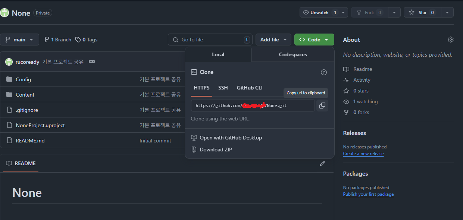
Task: Click the Download ZIP archive icon
Action: click(x=194, y=150)
